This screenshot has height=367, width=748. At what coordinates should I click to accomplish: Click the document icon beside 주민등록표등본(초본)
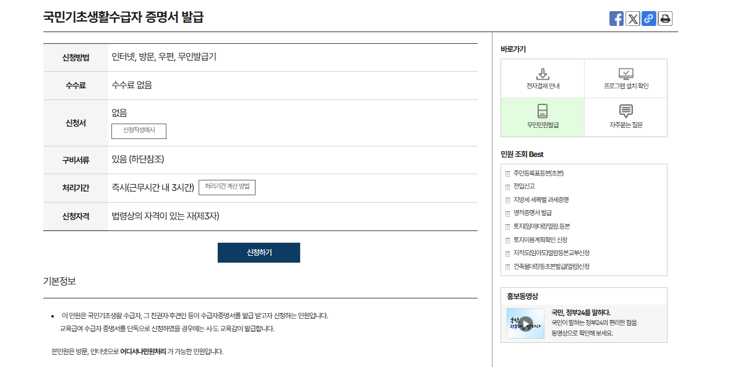coord(508,174)
